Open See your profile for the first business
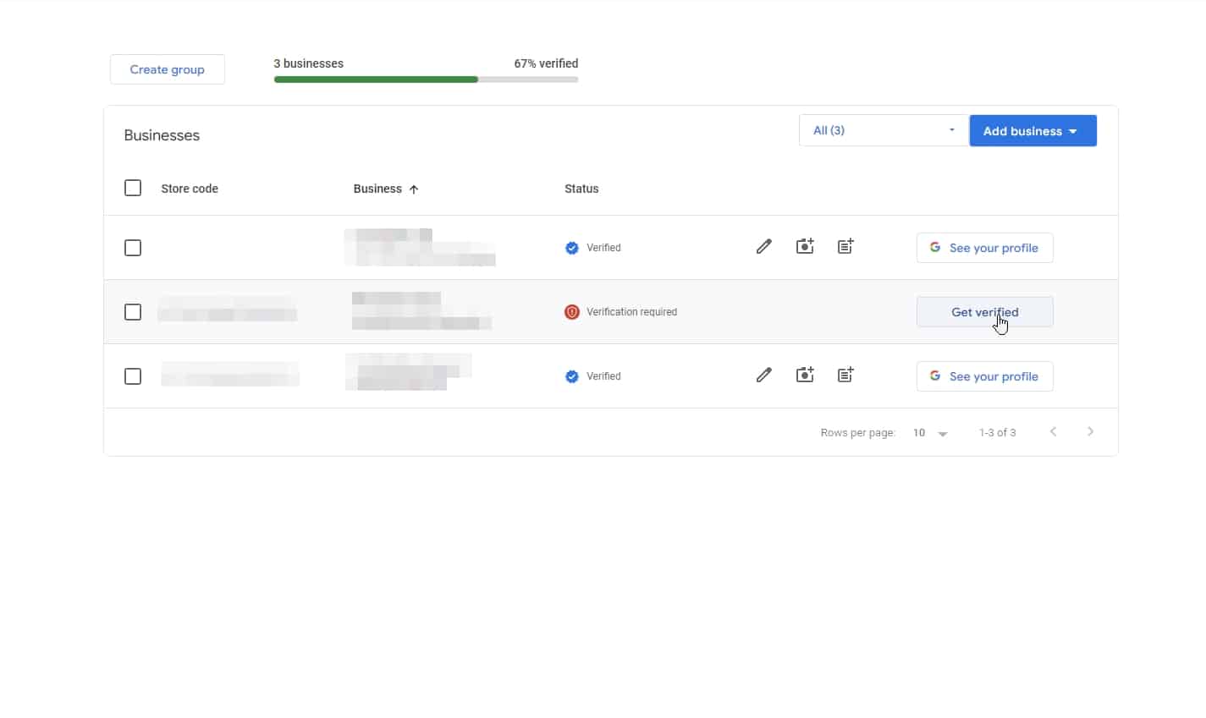The width and height of the screenshot is (1206, 718). [x=984, y=247]
